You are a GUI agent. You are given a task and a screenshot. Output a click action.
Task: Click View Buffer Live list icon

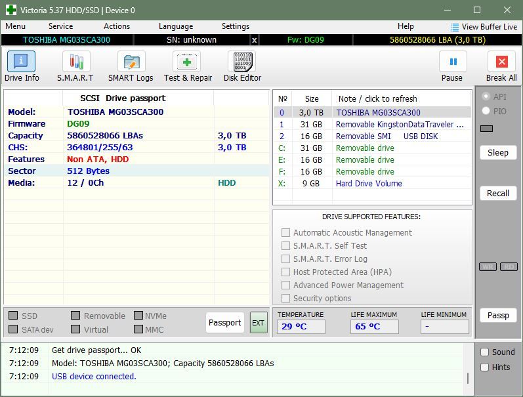(x=454, y=27)
